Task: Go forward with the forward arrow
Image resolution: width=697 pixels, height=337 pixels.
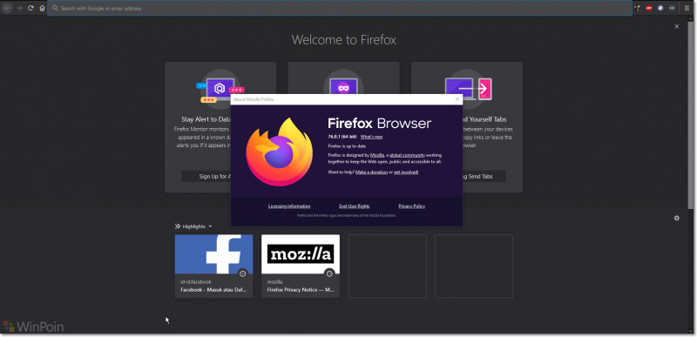Action: tap(19, 8)
